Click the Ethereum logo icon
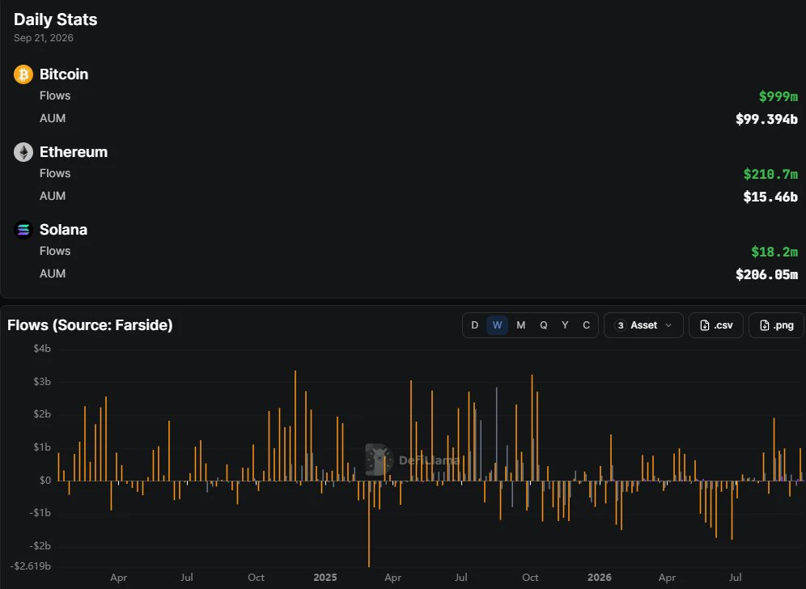806x589 pixels. (23, 152)
